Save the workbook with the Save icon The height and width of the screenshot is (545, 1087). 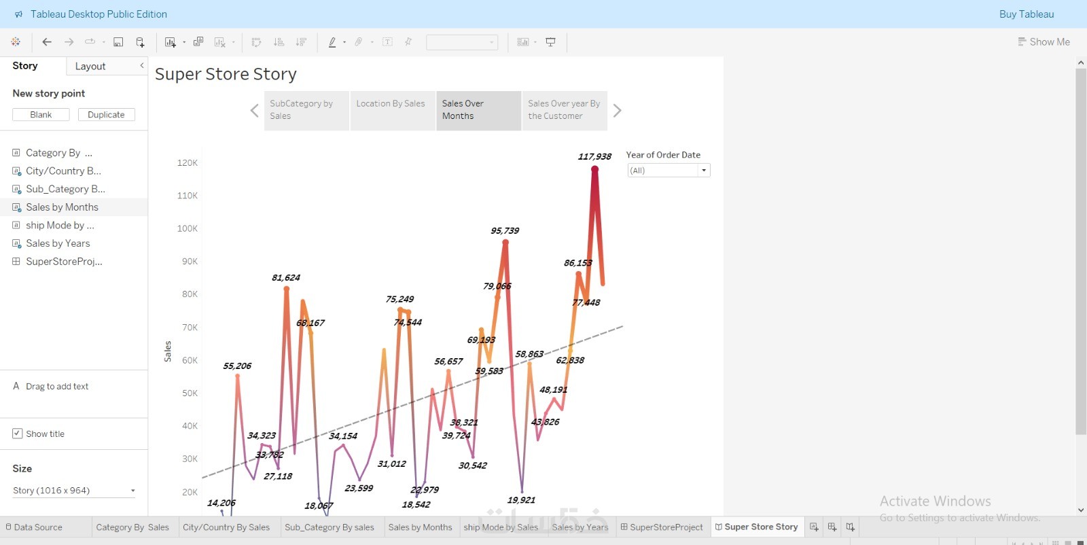tap(118, 42)
